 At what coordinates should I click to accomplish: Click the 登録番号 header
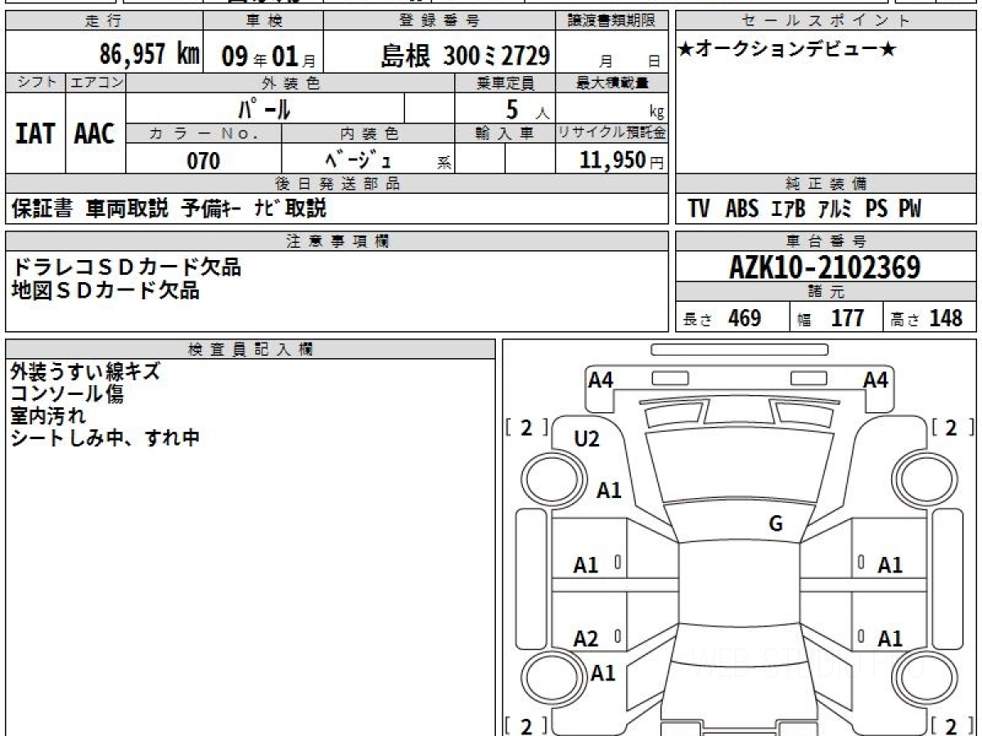click(439, 21)
